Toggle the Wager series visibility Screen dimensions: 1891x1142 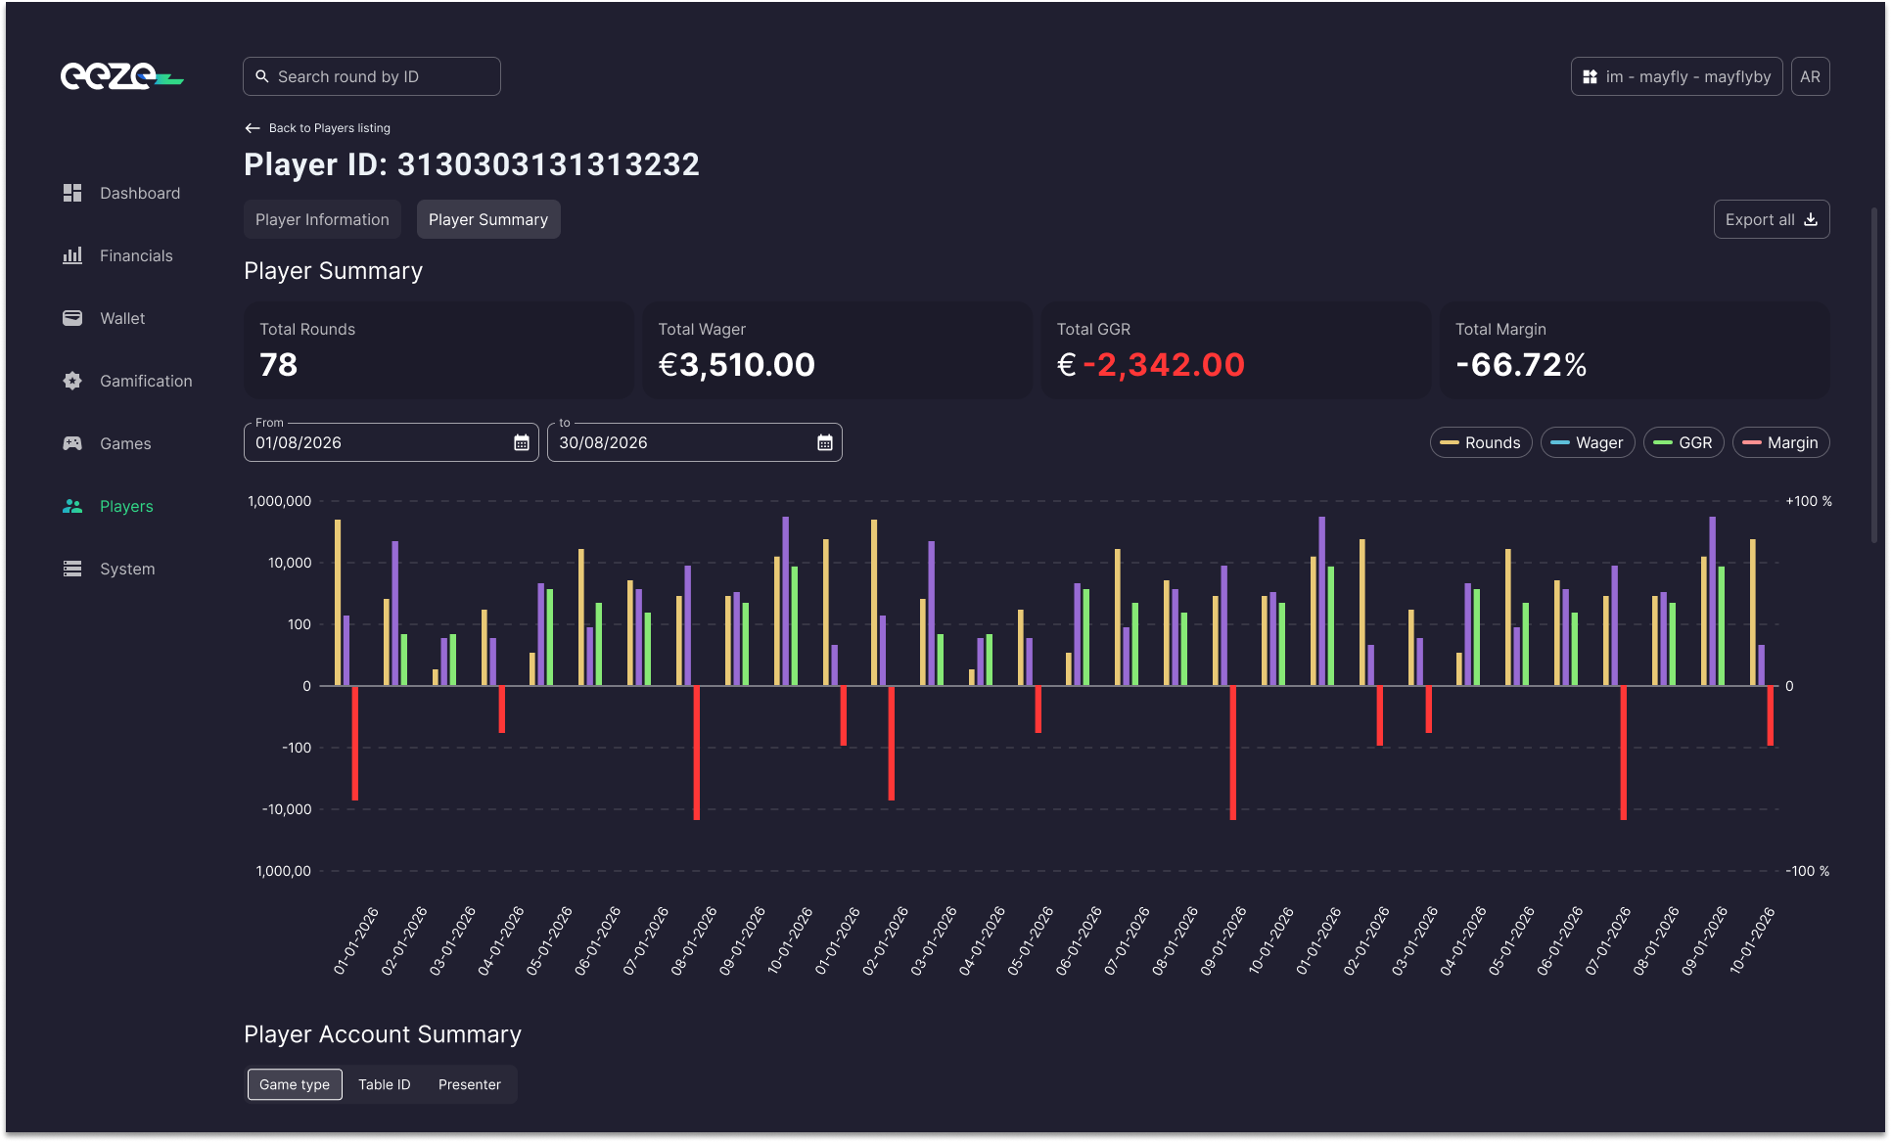(1588, 442)
